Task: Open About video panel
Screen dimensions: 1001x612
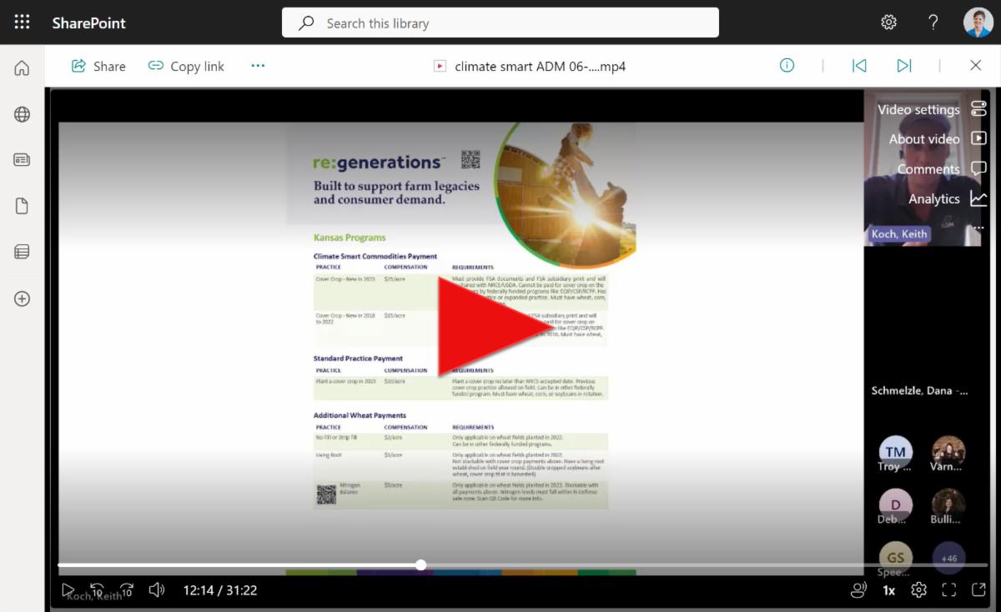Action: point(938,139)
